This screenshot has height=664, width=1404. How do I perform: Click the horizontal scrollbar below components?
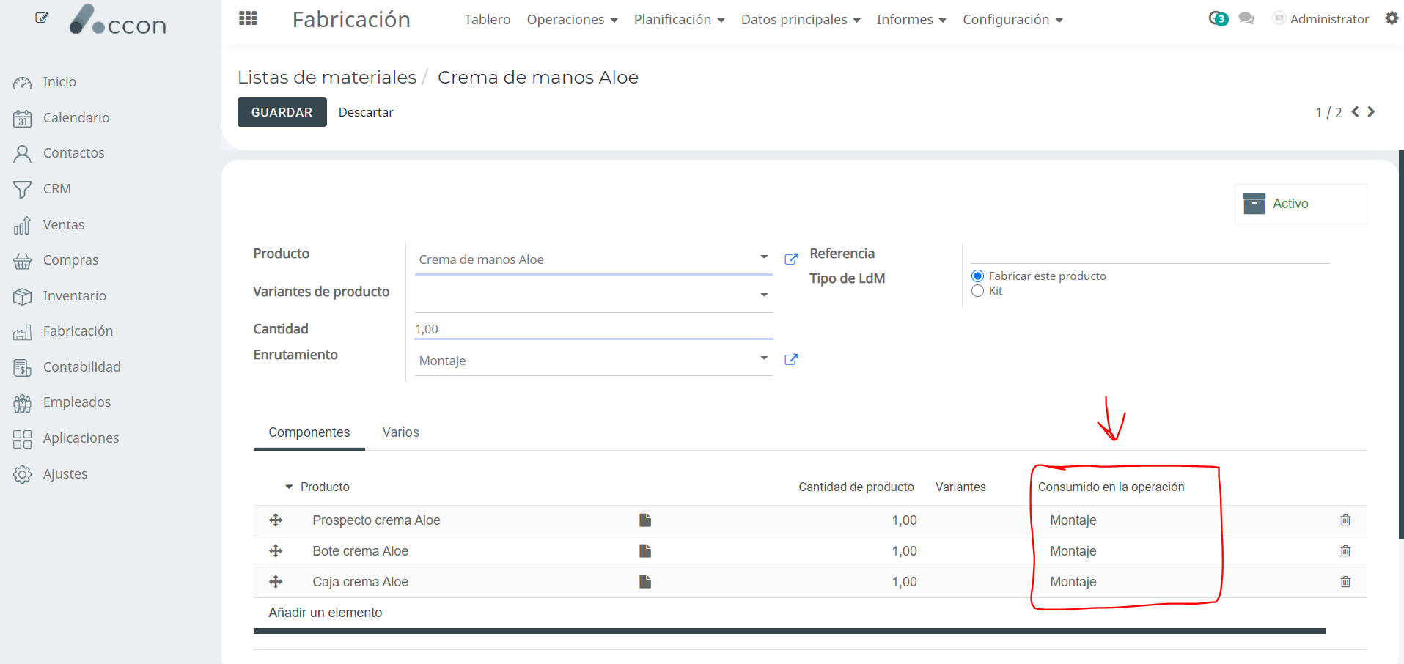(x=790, y=631)
